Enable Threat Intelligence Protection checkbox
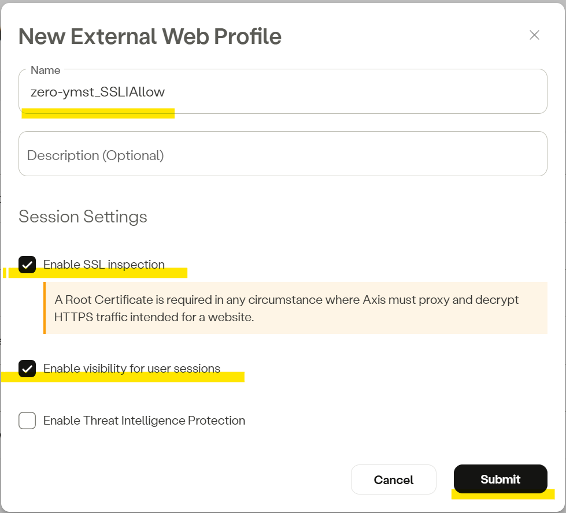Image resolution: width=566 pixels, height=513 pixels. click(27, 421)
